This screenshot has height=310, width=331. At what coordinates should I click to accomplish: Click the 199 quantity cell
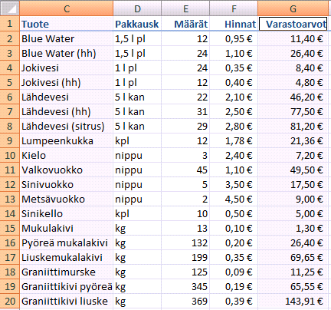point(185,257)
